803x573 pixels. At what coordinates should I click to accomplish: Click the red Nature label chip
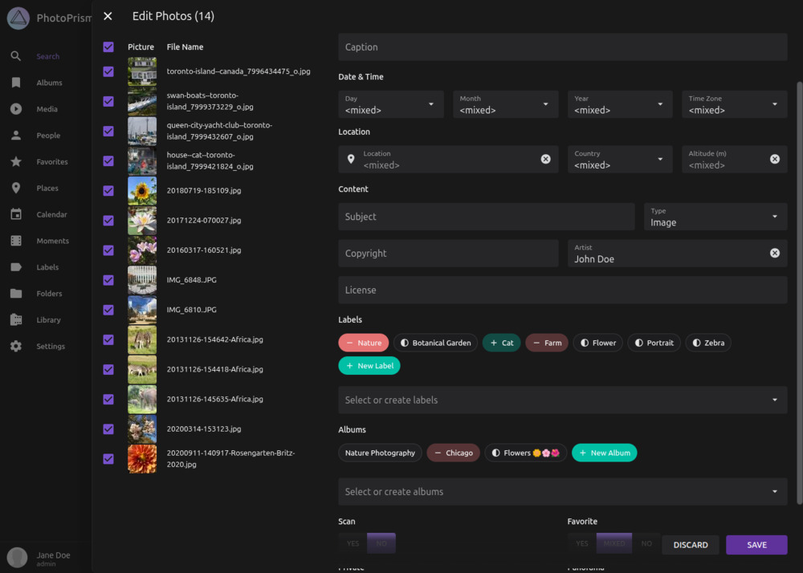(364, 343)
